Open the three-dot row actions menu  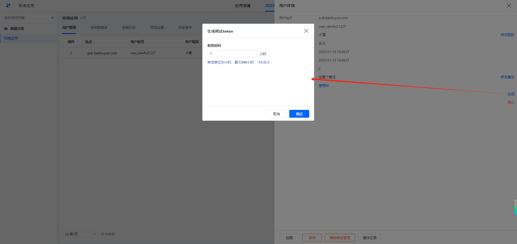pos(71,53)
